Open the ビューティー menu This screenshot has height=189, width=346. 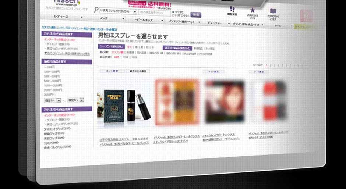click(215, 23)
